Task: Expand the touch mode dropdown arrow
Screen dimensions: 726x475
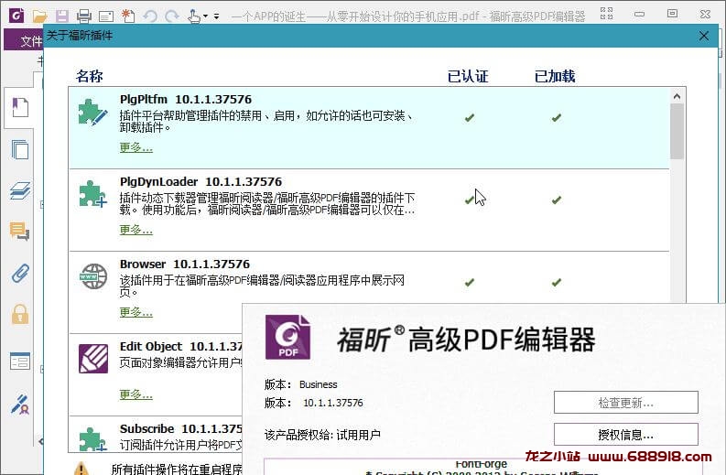Action: pyautogui.click(x=205, y=16)
